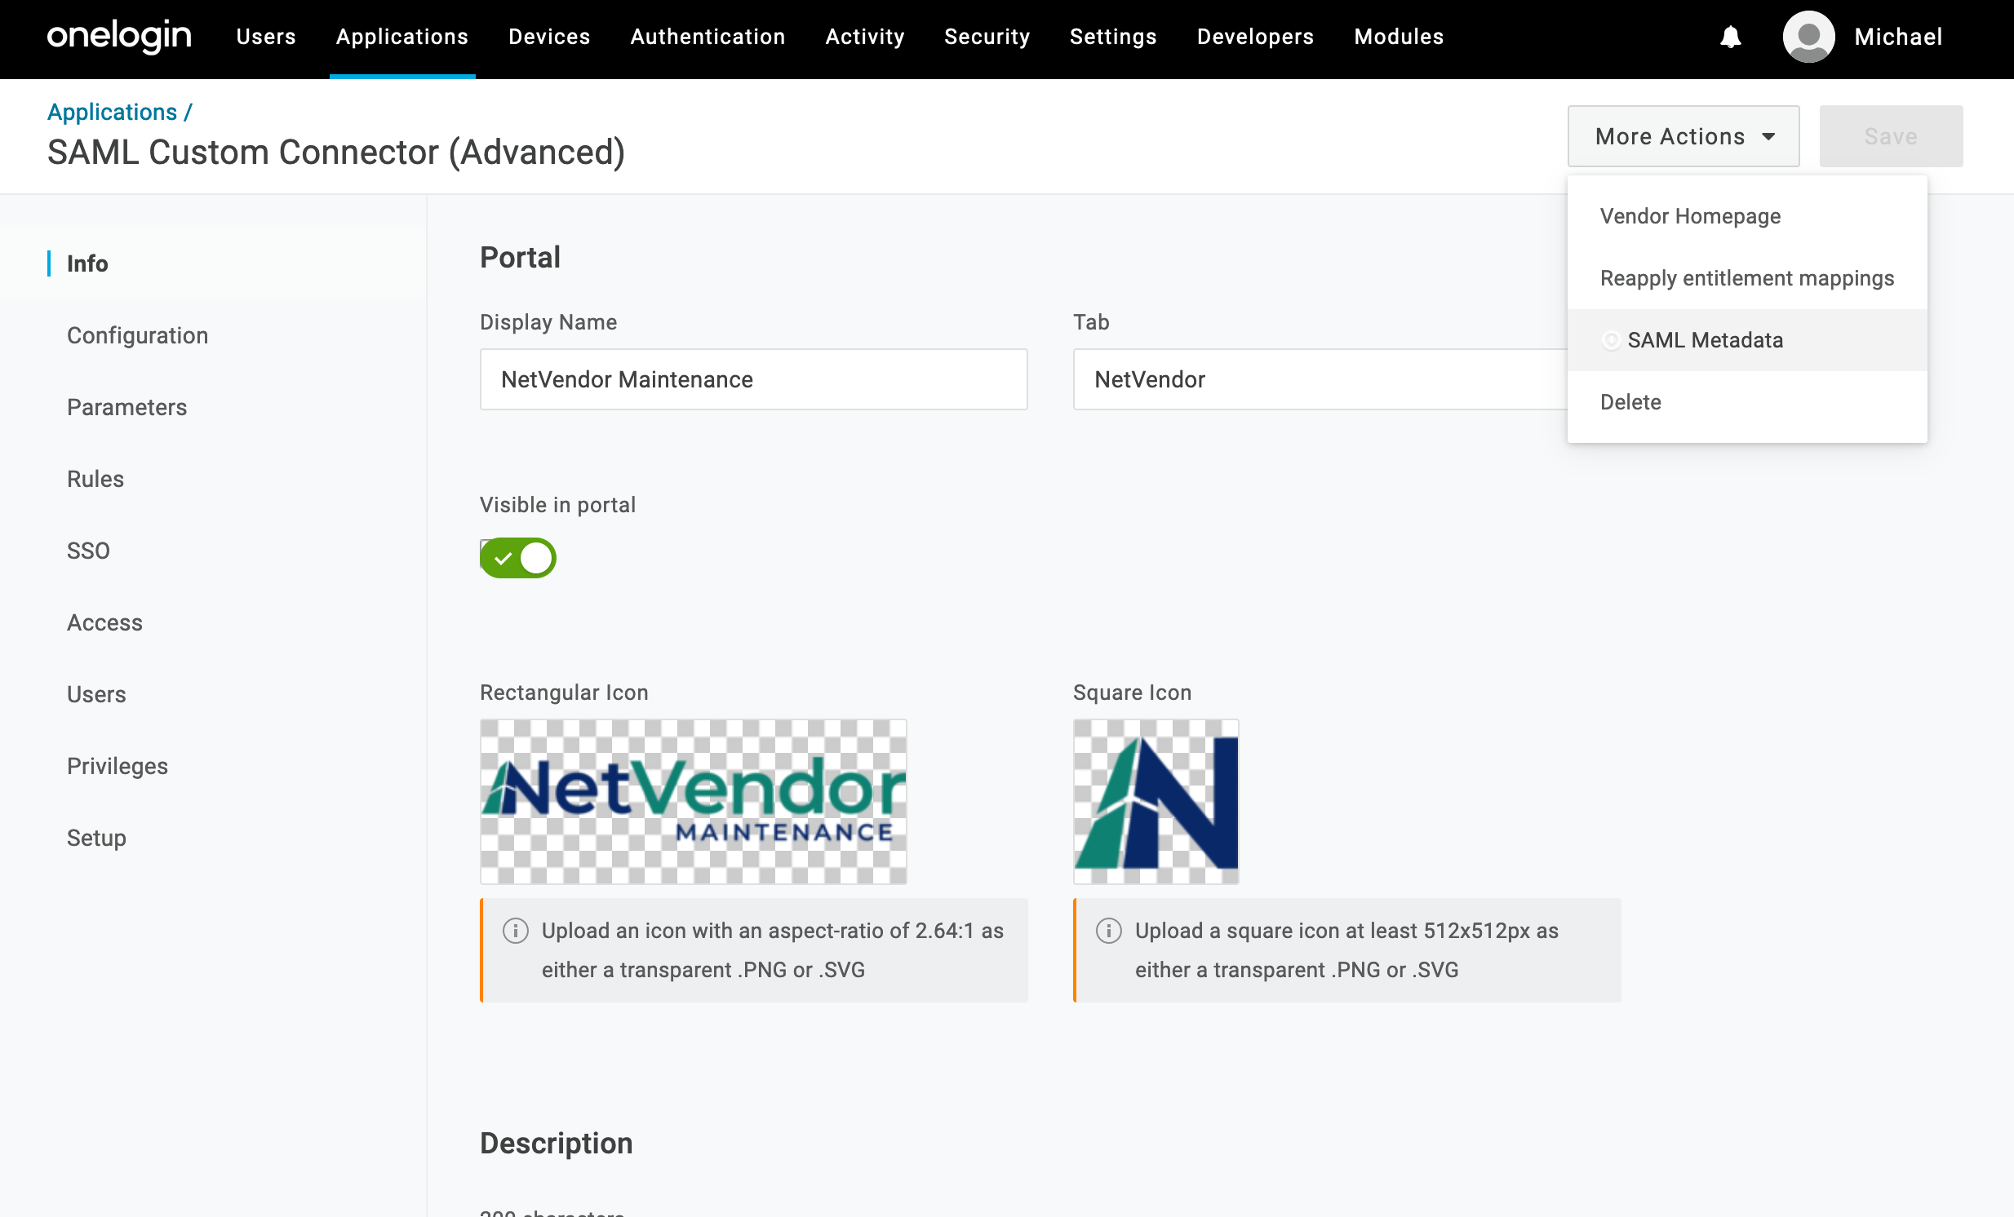
Task: Click the Display Name input field
Action: [x=752, y=380]
